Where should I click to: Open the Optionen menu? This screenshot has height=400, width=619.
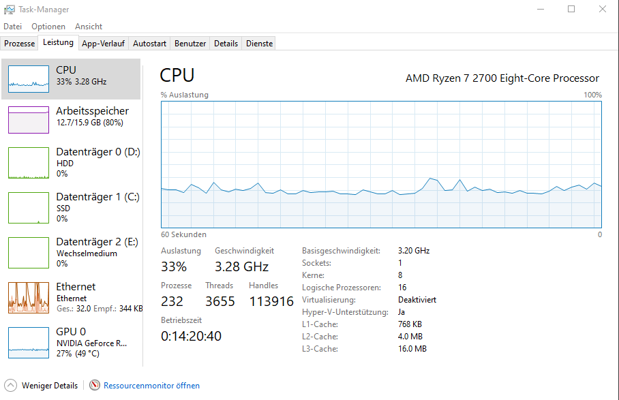pos(48,27)
